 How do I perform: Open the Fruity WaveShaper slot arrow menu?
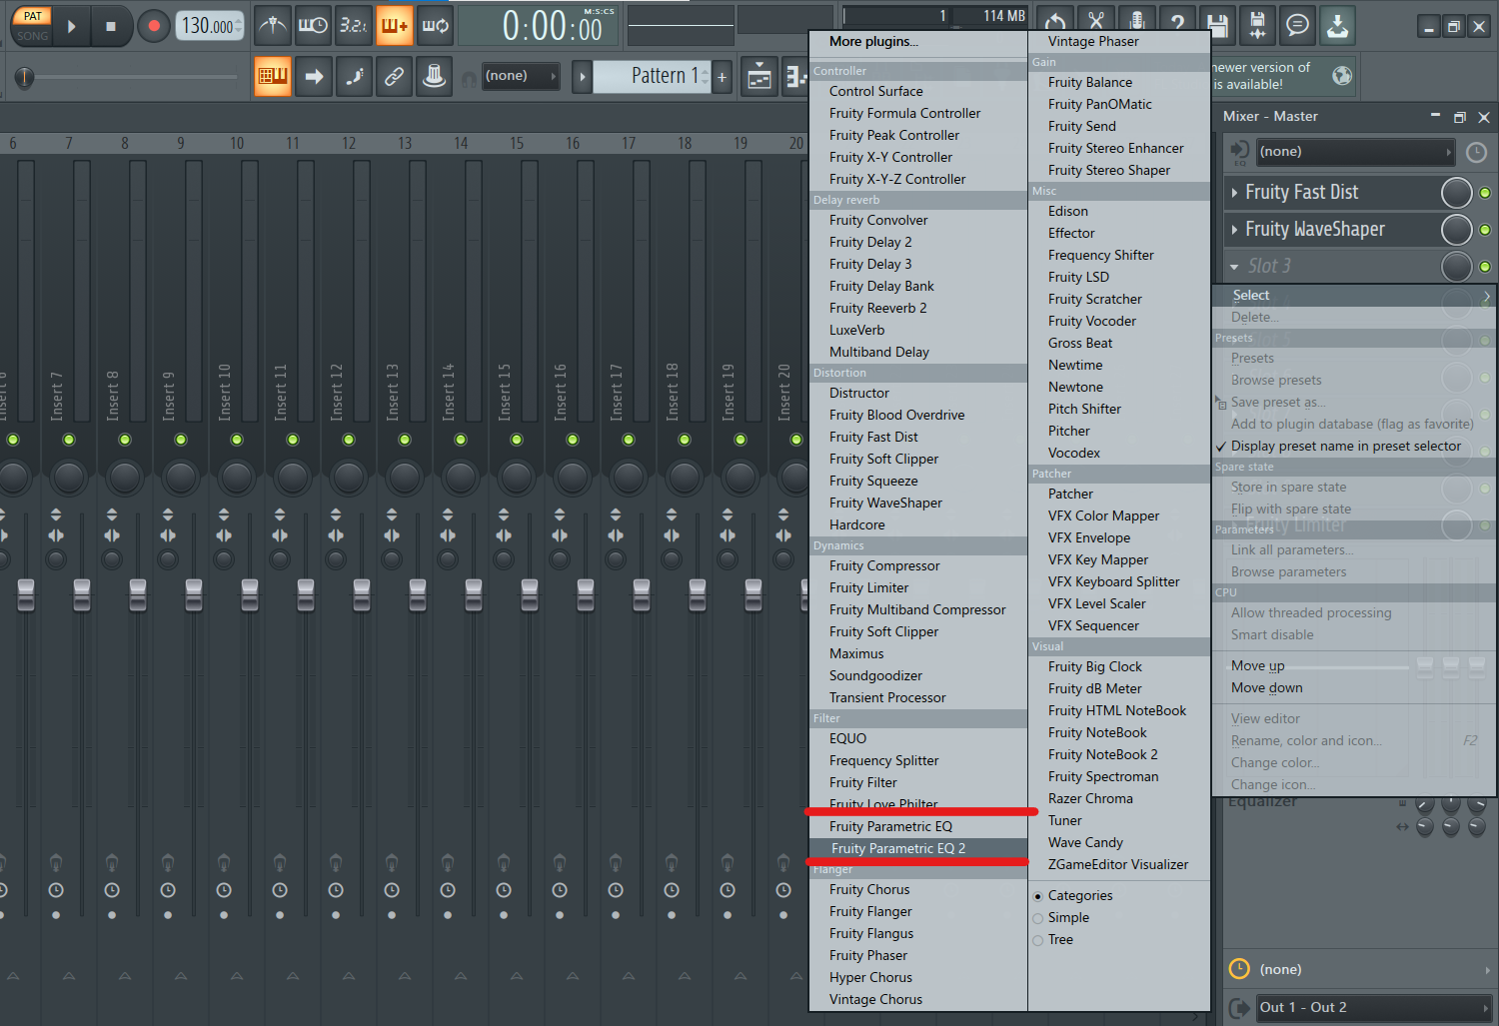[1235, 230]
